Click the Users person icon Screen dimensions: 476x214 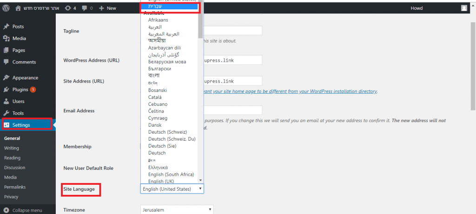(7, 101)
